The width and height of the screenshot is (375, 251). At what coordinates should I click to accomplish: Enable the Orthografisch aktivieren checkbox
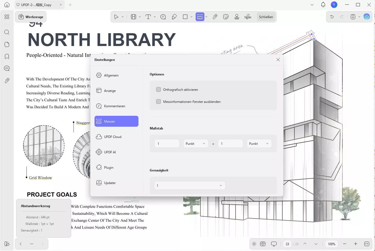tap(159, 89)
